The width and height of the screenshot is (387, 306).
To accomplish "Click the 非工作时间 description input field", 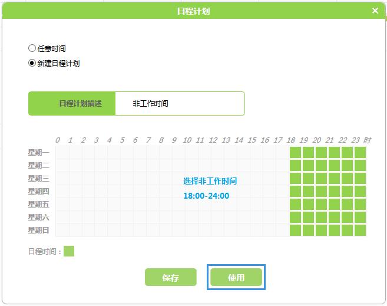I will click(179, 103).
